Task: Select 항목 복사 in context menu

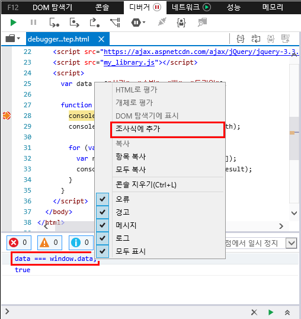Action: (x=160, y=157)
